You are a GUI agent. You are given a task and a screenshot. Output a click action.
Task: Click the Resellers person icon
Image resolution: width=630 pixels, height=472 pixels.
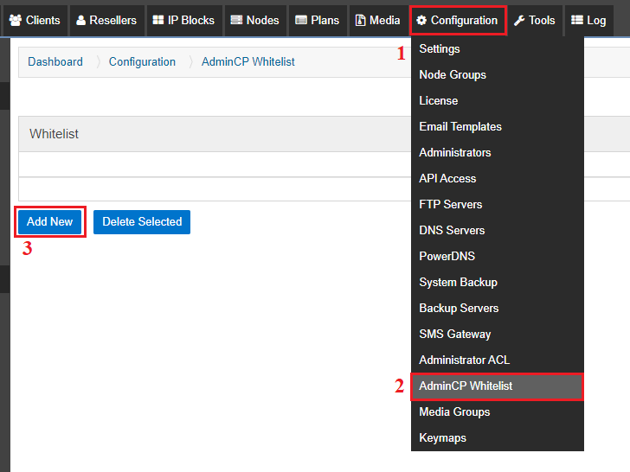click(x=81, y=20)
